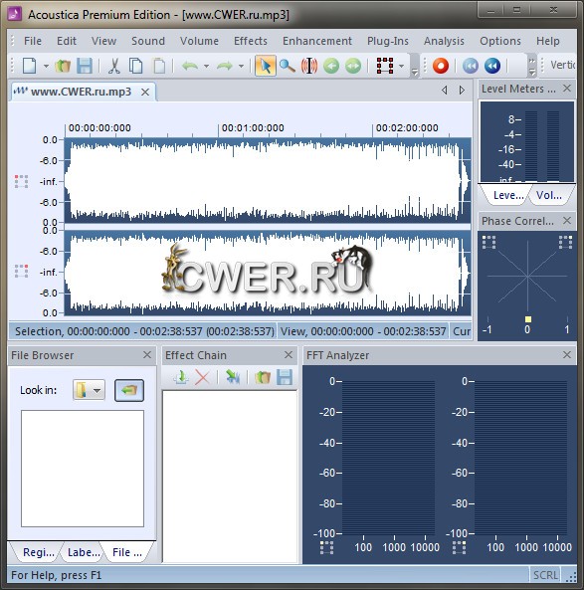Close the www.CWER.ru.mp3 document tab
The height and width of the screenshot is (590, 584).
[x=145, y=92]
